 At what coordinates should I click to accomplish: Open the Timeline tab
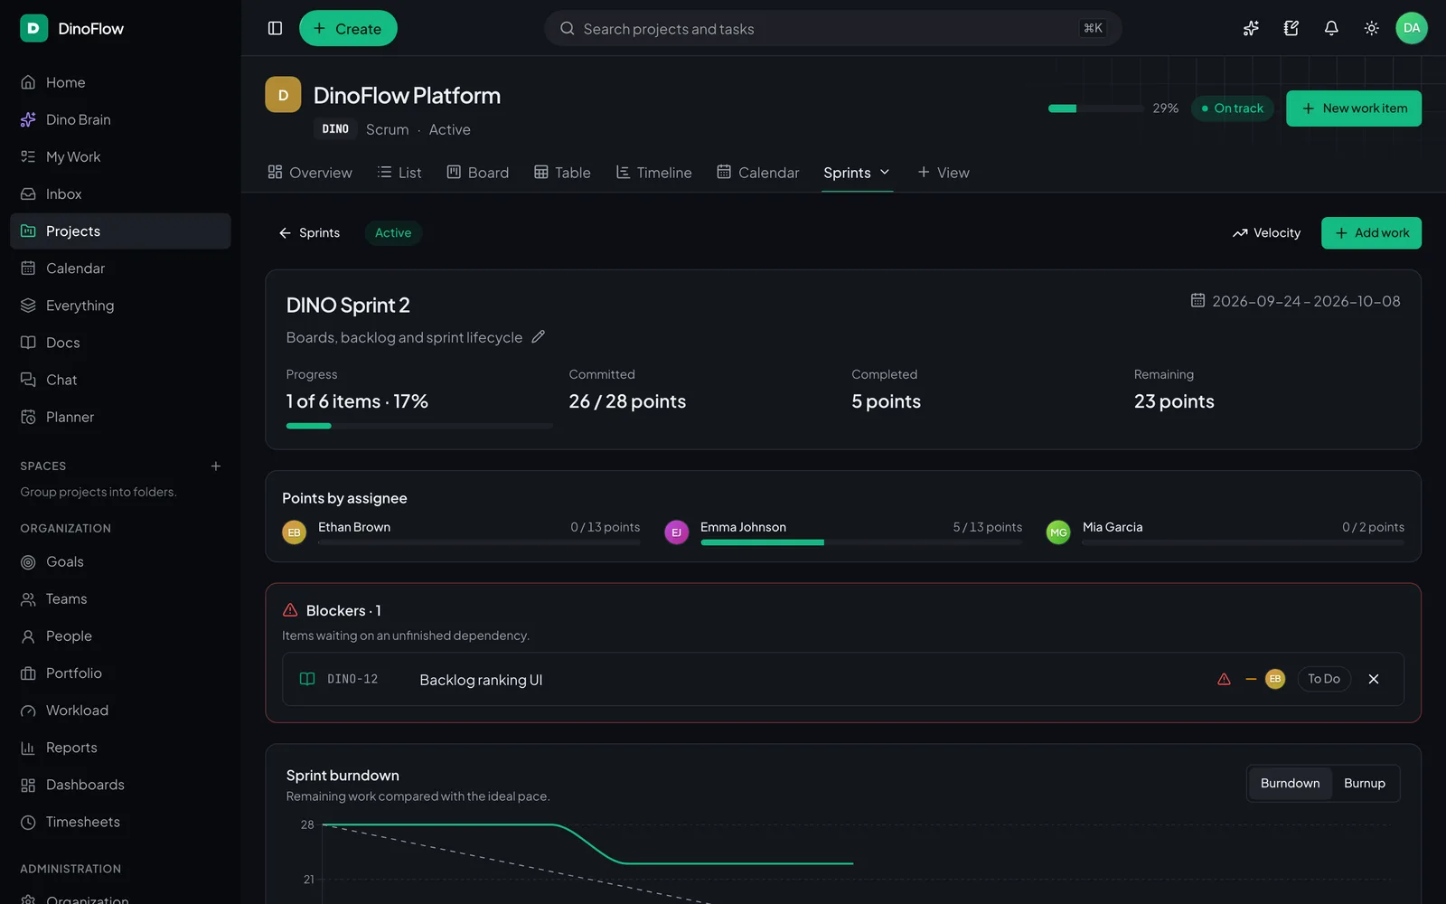click(653, 172)
